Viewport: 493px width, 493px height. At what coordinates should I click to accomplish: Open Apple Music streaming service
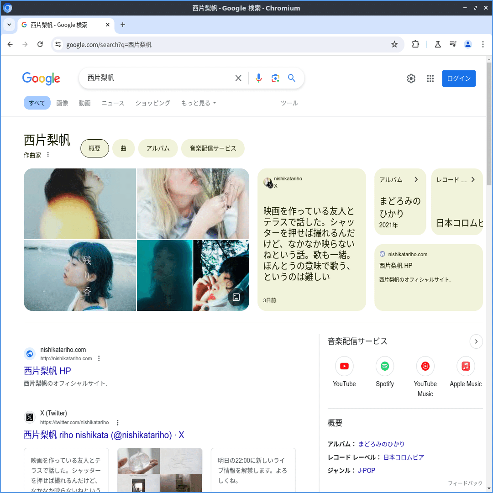pos(466,372)
